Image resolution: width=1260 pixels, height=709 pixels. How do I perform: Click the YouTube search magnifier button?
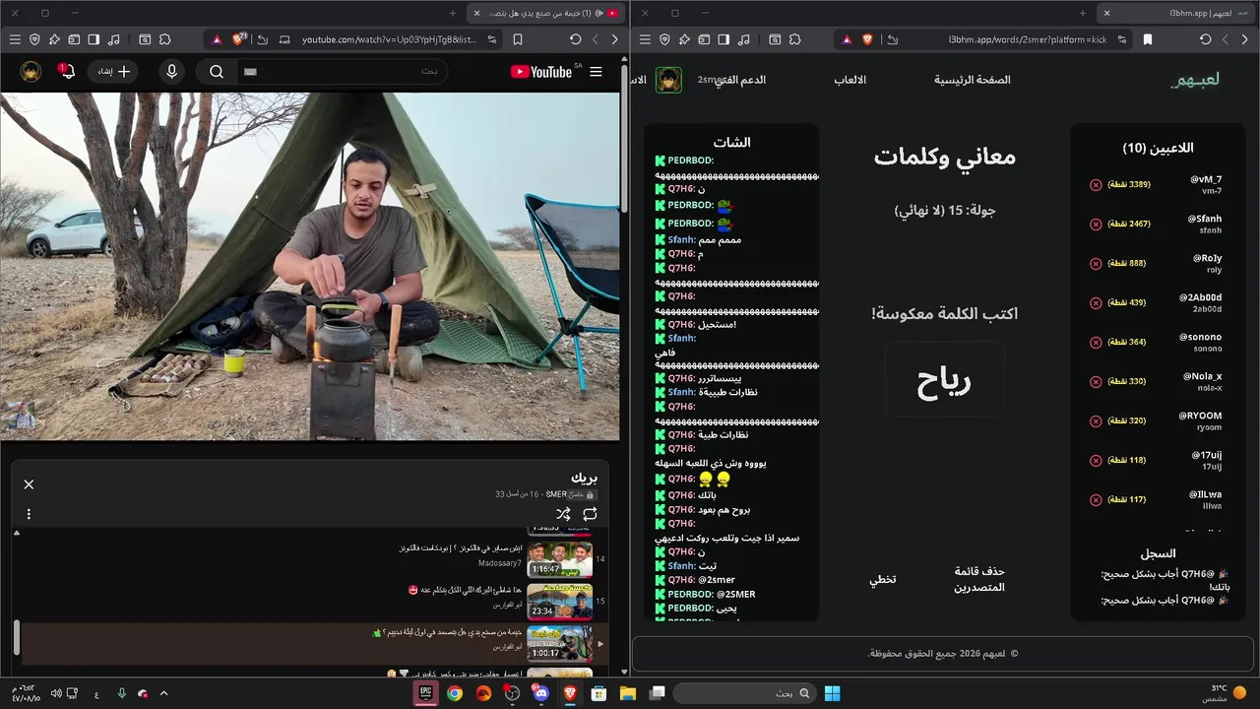point(217,72)
